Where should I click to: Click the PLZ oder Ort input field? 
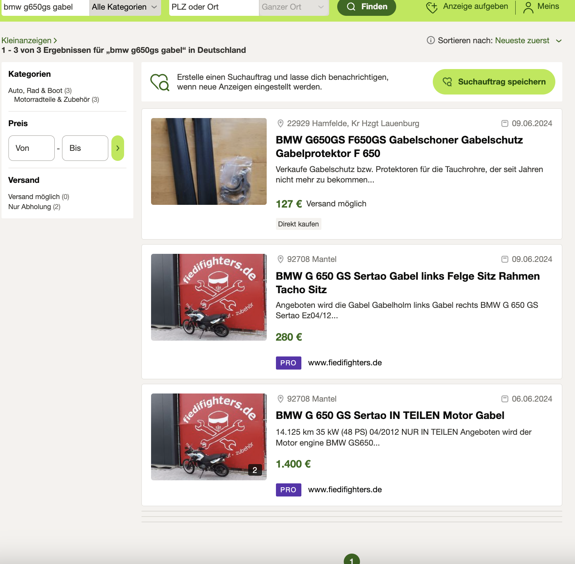214,7
